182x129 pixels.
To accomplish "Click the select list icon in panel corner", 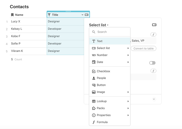I will tap(154, 25).
